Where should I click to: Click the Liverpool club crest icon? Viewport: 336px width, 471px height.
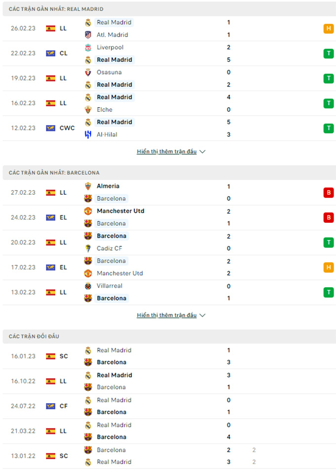click(88, 47)
